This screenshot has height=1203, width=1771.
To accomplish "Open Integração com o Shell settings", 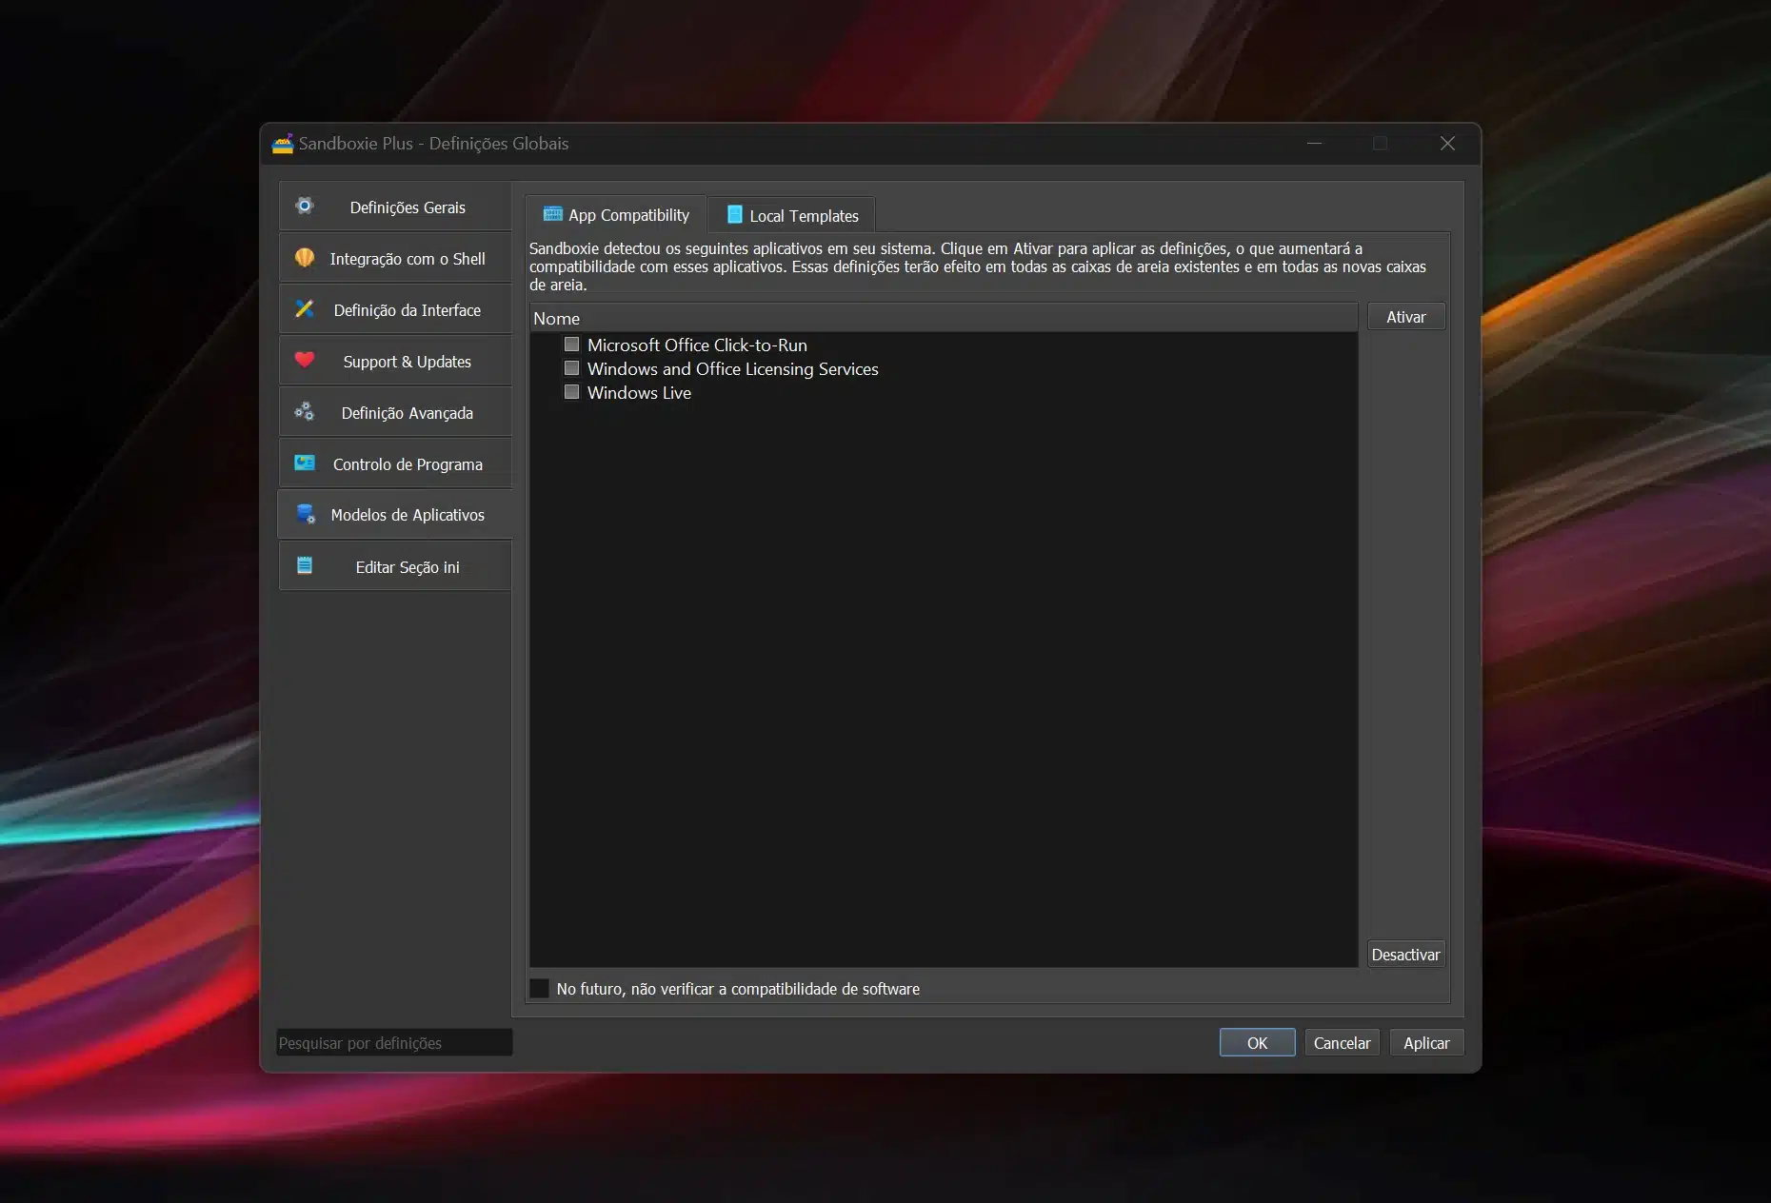I will 395,258.
